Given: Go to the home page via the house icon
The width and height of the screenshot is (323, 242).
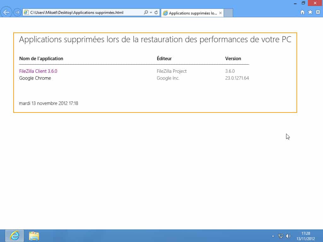Looking at the screenshot, I should point(302,12).
